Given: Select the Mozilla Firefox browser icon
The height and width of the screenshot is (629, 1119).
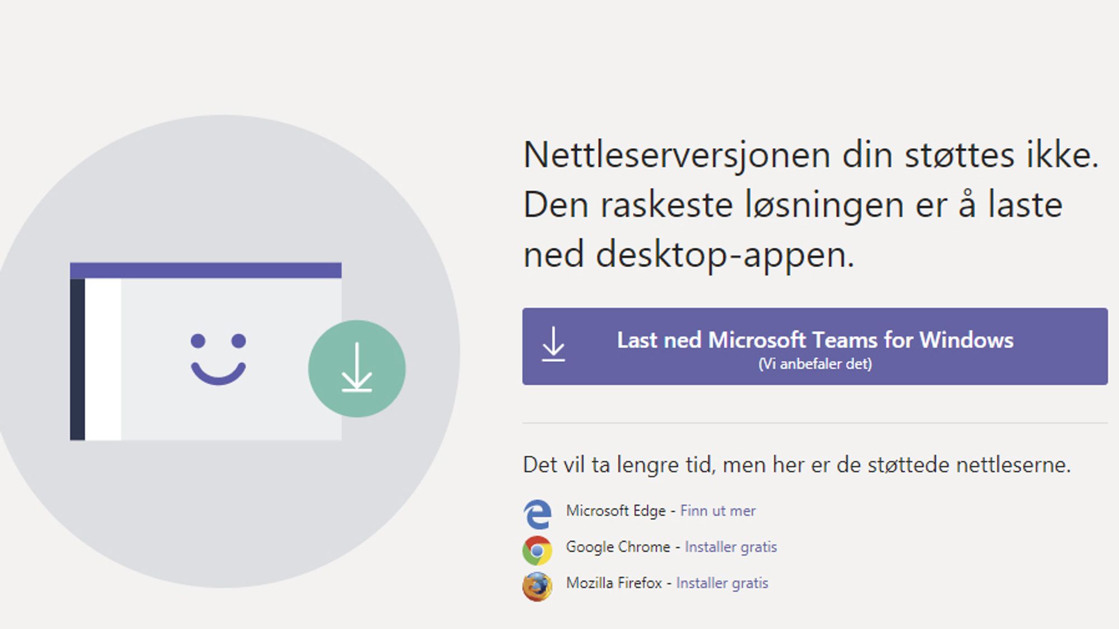Looking at the screenshot, I should pyautogui.click(x=539, y=584).
